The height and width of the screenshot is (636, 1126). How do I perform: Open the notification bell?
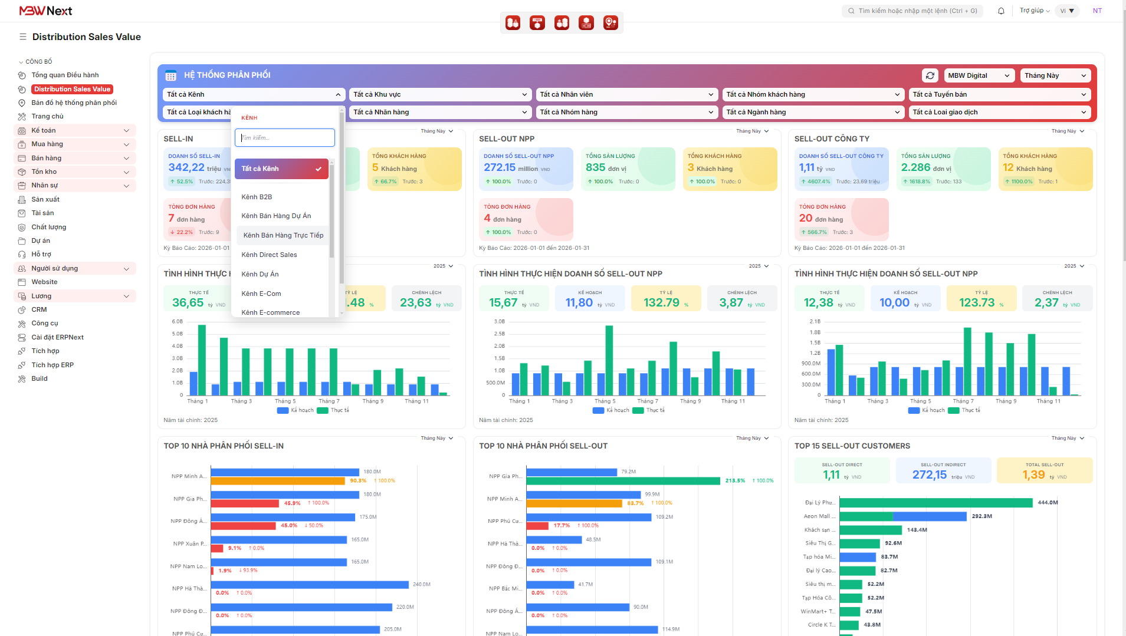point(1001,11)
